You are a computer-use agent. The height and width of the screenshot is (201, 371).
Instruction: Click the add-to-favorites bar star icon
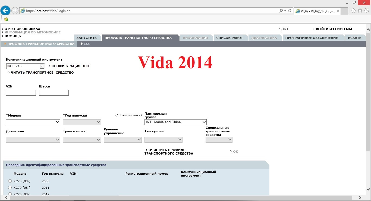pos(6,19)
